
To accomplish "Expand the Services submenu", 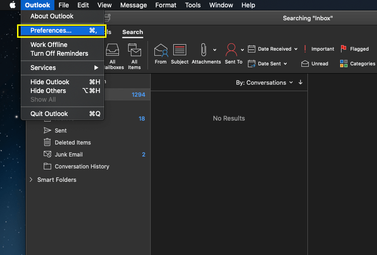I will click(63, 68).
